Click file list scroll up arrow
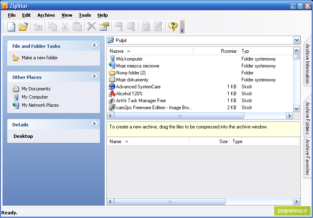The height and width of the screenshot is (218, 313). click(x=297, y=51)
